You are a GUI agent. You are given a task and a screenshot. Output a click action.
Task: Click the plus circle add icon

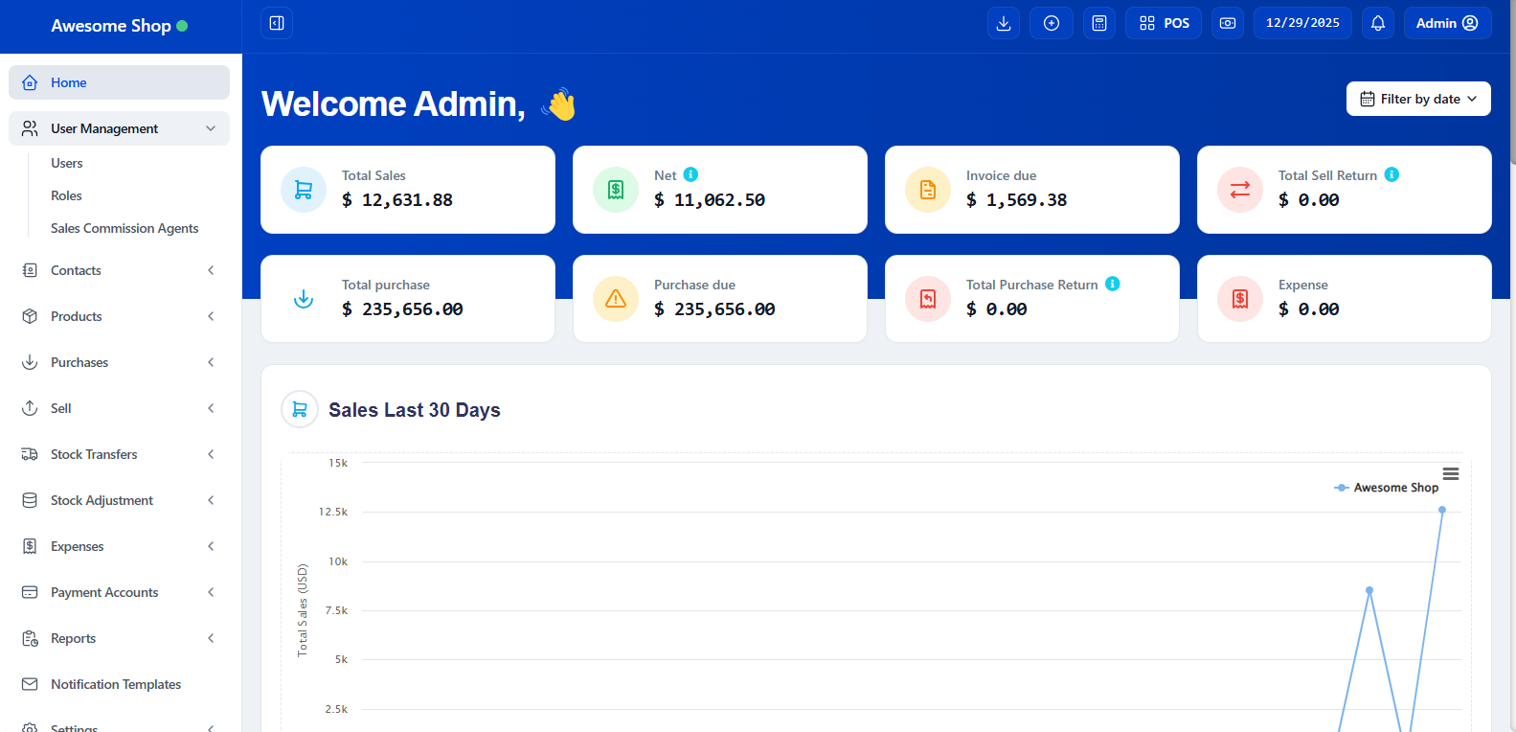pyautogui.click(x=1051, y=23)
